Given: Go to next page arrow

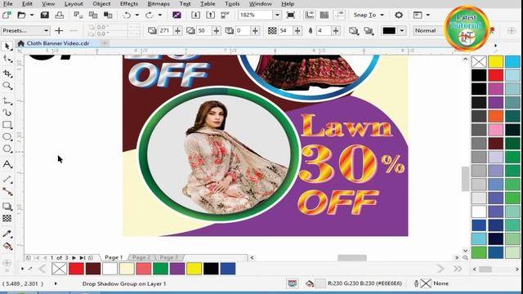Looking at the screenshot, I should [x=74, y=258].
